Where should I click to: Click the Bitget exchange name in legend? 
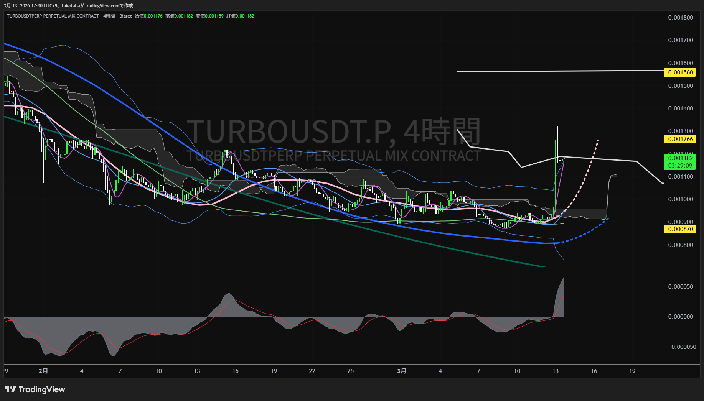pos(125,16)
